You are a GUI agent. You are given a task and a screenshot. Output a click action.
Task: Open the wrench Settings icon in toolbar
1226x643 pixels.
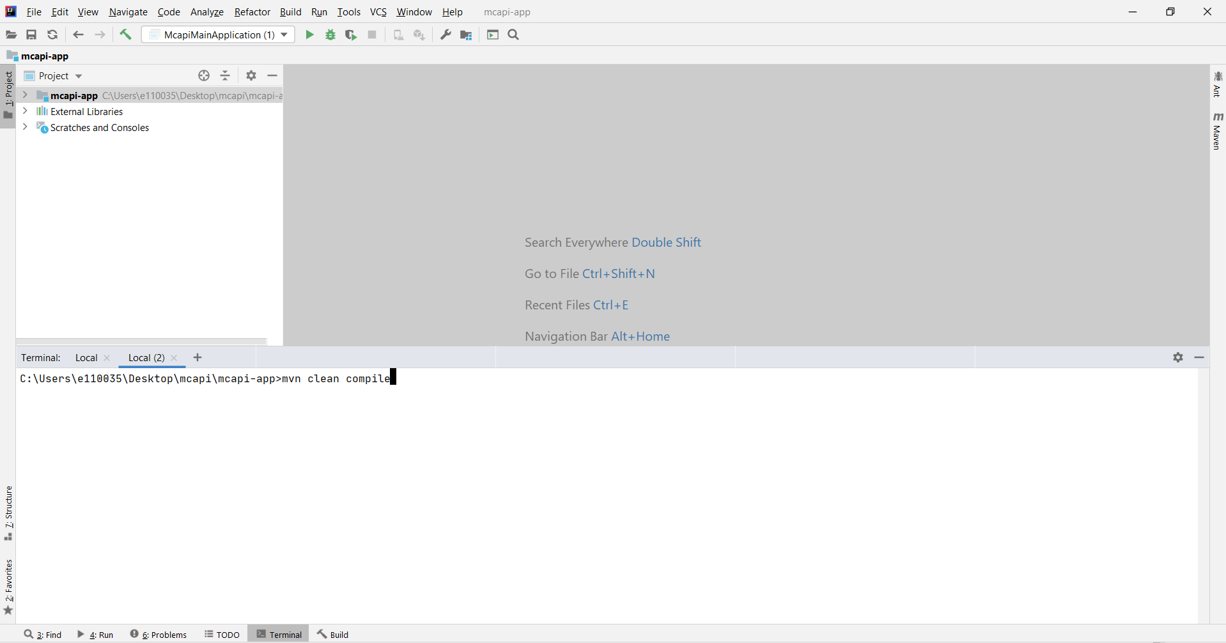click(446, 35)
